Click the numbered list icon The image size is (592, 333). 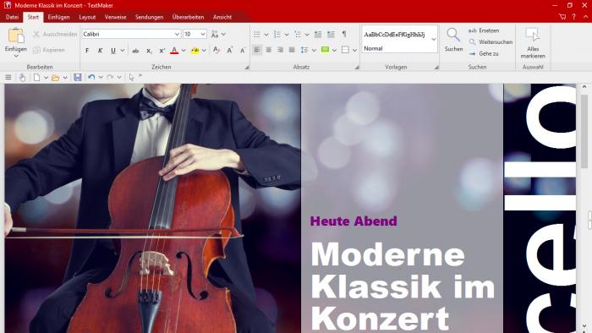click(277, 35)
